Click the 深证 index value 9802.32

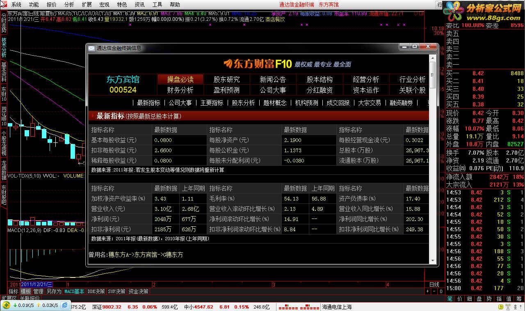[112, 307]
